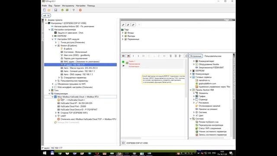Open the Инструменты menu
The width and height of the screenshot is (277, 156).
(68, 6)
